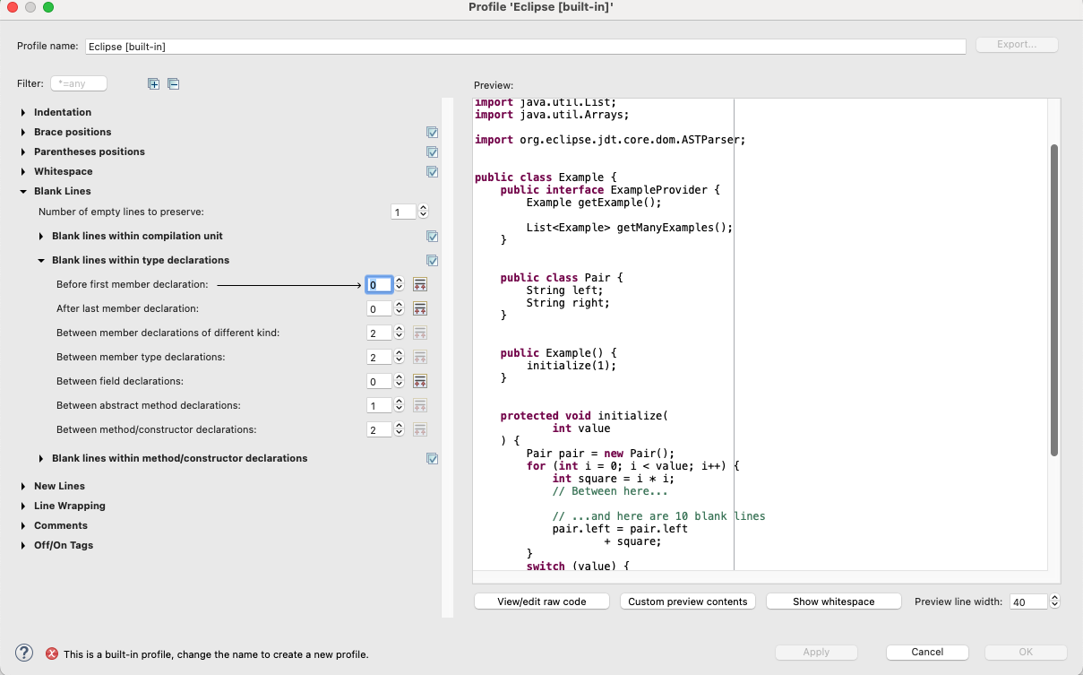1083x675 pixels.
Task: Click the View/edit raw code button
Action: pyautogui.click(x=542, y=601)
